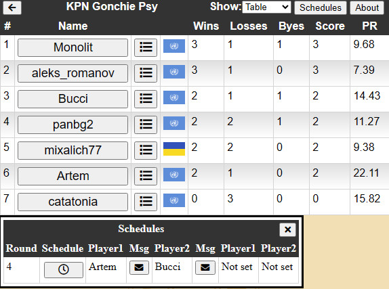Message Bucci using the envelope icon
The height and width of the screenshot is (289, 389).
click(205, 267)
